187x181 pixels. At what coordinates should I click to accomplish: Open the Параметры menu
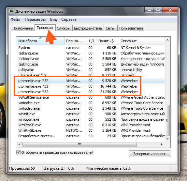[35, 19]
